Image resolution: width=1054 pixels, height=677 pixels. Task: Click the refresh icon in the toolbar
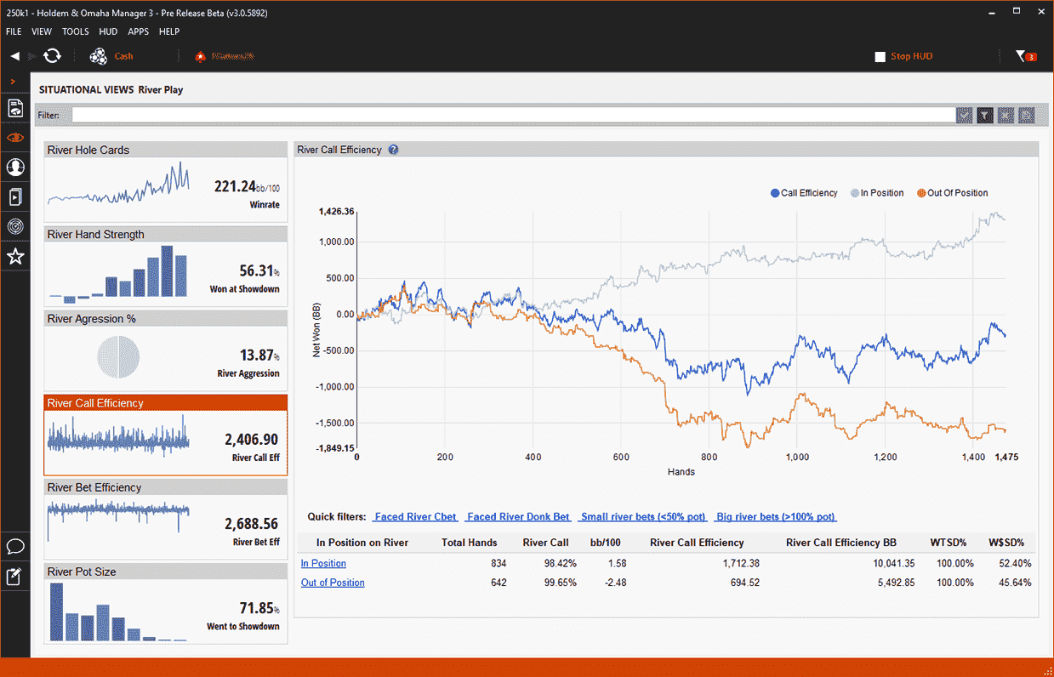[x=52, y=56]
